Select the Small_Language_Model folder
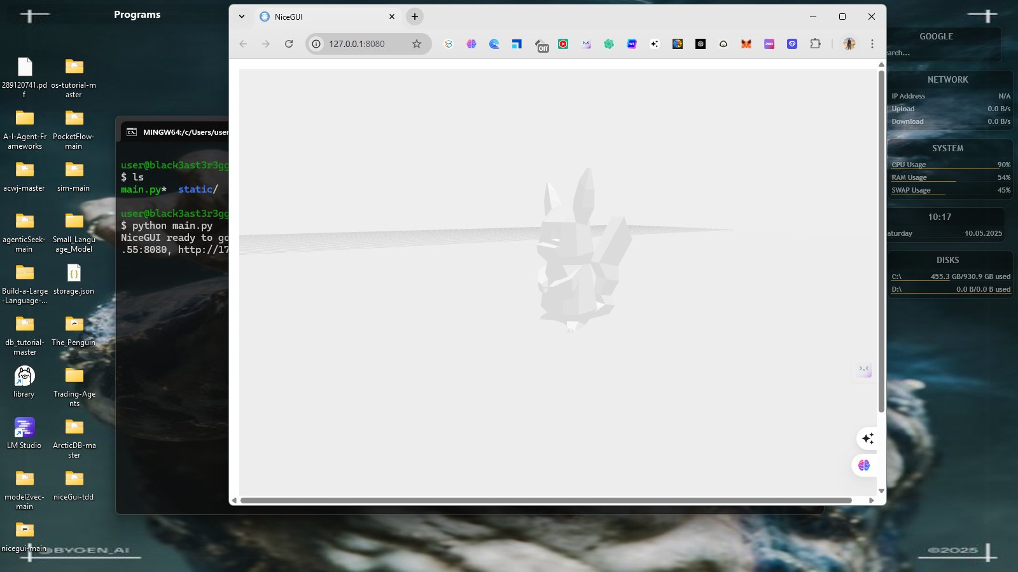Viewport: 1018px width, 572px height. pos(74,233)
